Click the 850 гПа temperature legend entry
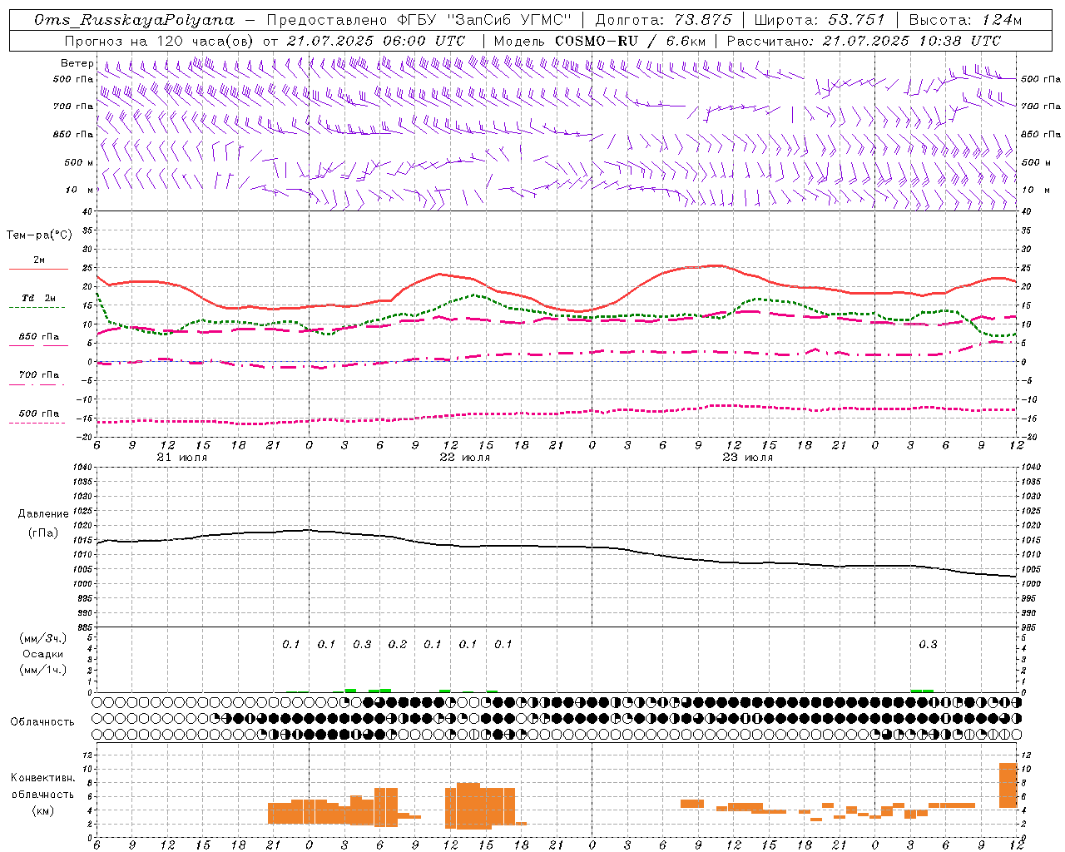Viewport: 1065px width, 852px height. (x=38, y=337)
